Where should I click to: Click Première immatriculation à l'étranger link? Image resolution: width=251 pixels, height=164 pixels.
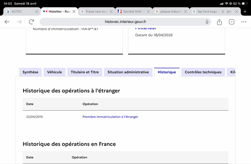[x=110, y=117]
